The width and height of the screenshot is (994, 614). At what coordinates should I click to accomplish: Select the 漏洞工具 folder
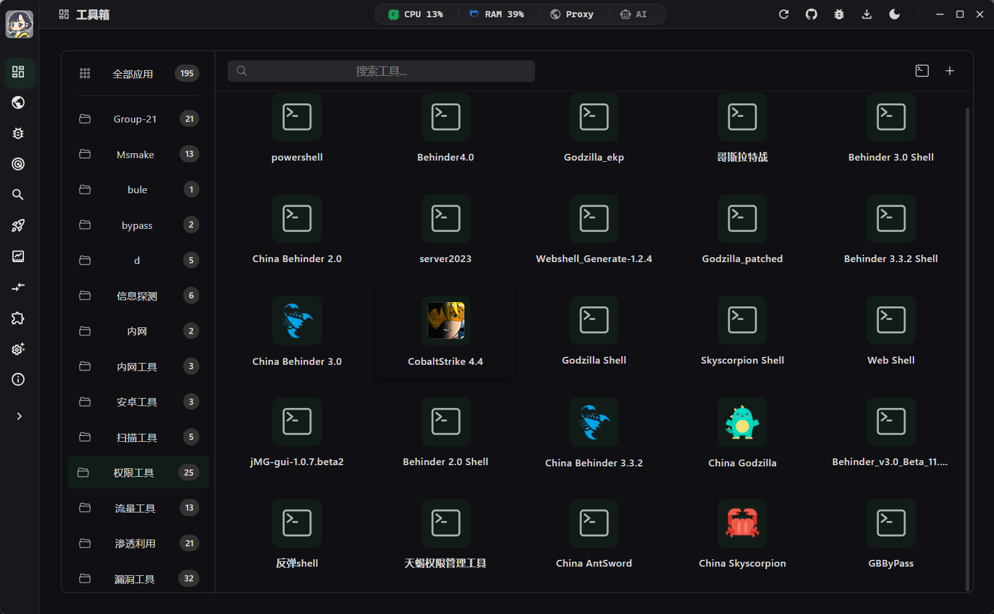pyautogui.click(x=138, y=579)
